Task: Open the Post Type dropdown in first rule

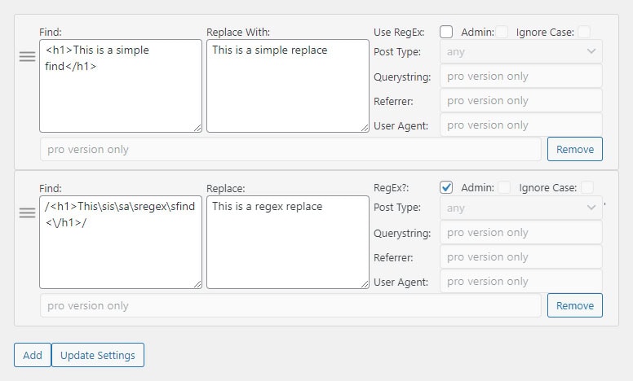Action: coord(521,51)
